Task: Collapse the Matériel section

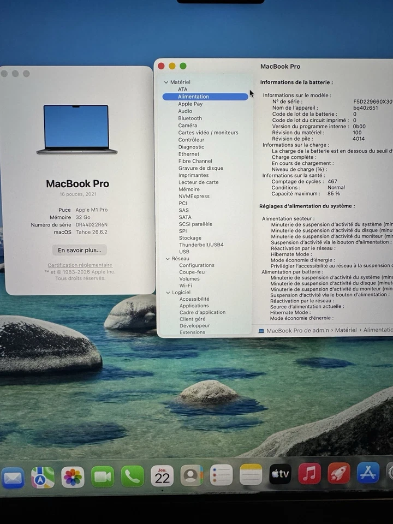Action: [166, 82]
